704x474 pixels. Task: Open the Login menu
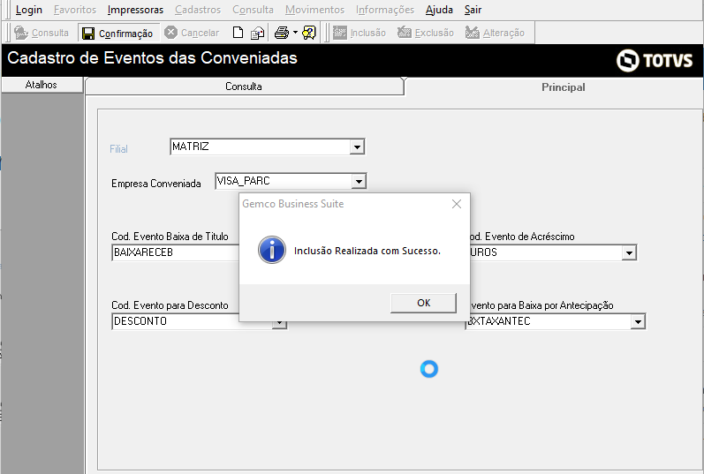29,10
